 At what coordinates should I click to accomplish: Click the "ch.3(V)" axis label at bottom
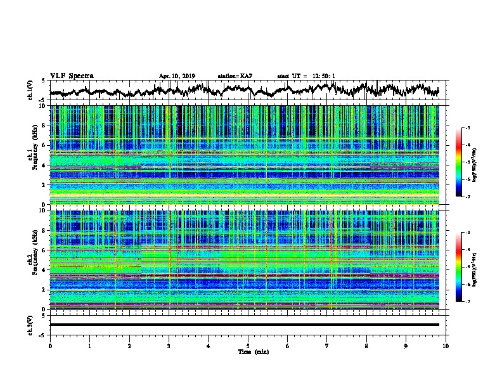(x=30, y=326)
